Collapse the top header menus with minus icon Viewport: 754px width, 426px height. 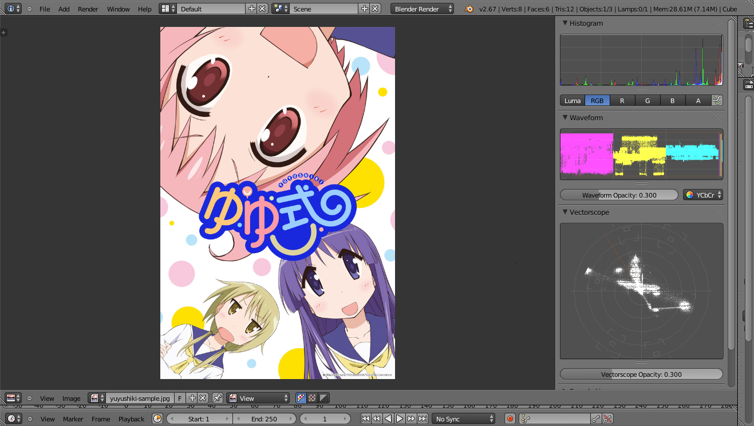tap(29, 9)
